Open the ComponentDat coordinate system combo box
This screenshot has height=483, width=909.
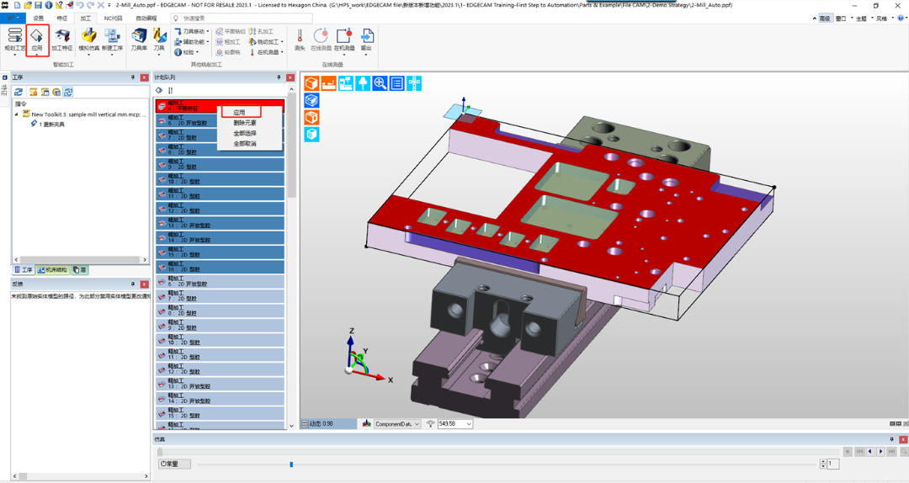tap(397, 424)
